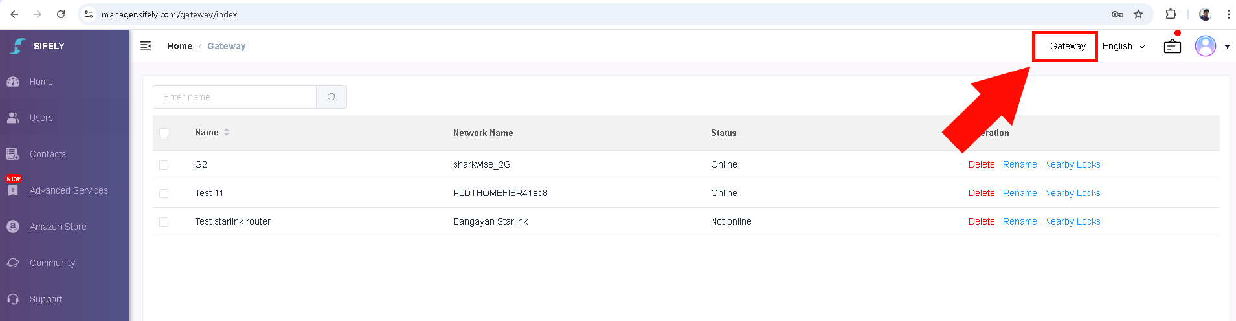Image resolution: width=1236 pixels, height=321 pixels.
Task: Open Nearby Locks for gateway G2
Action: [1072, 164]
